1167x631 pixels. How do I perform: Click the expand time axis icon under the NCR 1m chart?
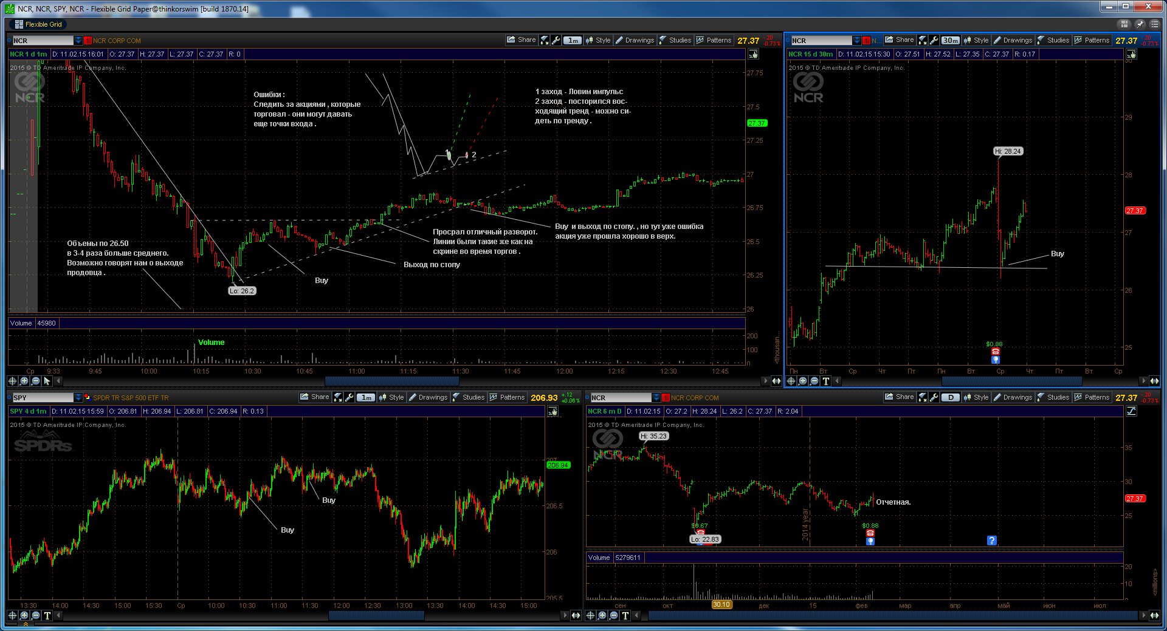click(776, 381)
